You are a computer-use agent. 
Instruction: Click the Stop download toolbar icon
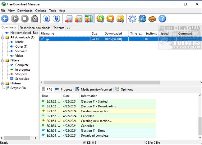(x=25, y=19)
